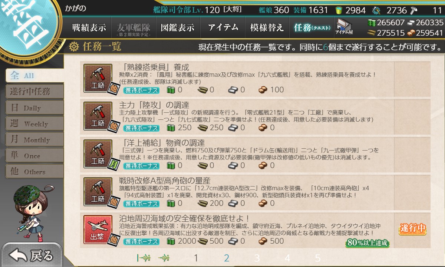Click the 工廠 icon for 戦時改修A型高角砲の量産
The image size is (445, 267).
pyautogui.click(x=98, y=191)
